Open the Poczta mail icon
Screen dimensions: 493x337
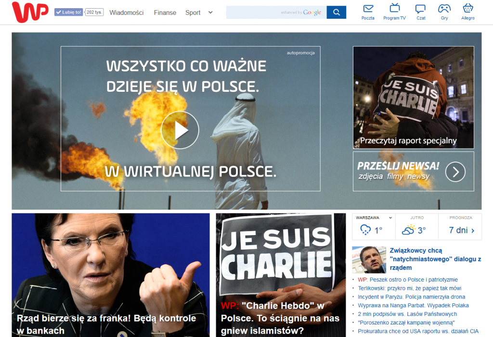click(x=368, y=9)
